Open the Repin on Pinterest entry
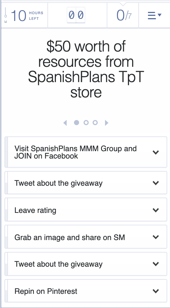 [46, 291]
